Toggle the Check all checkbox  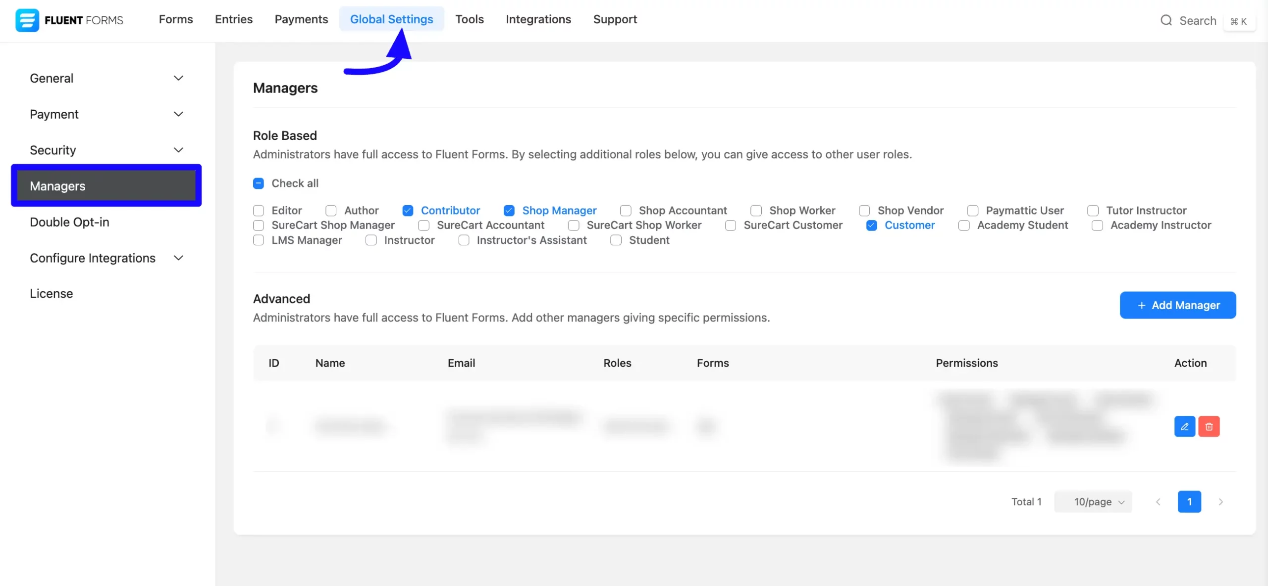(x=259, y=183)
